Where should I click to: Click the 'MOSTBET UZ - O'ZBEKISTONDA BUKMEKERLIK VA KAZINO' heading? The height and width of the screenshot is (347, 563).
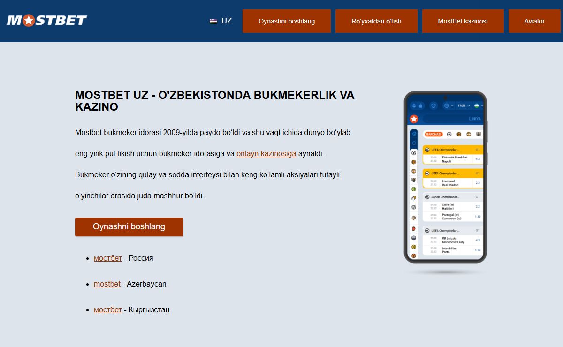(215, 101)
